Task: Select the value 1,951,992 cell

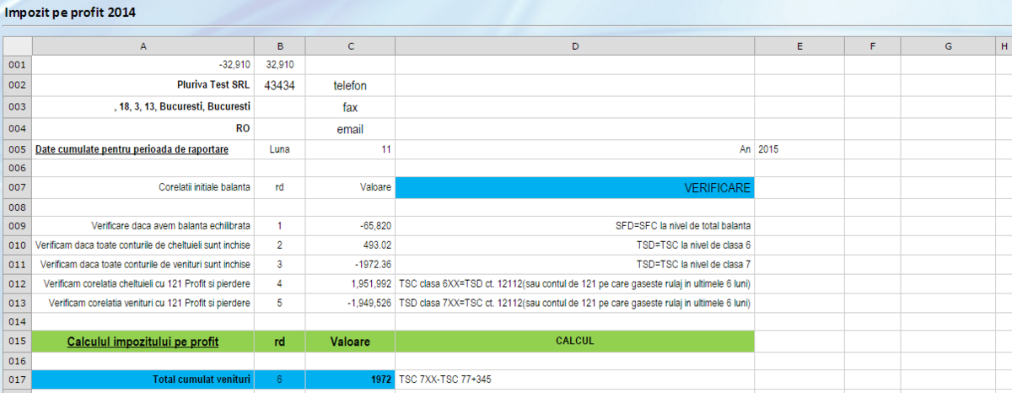Action: tap(350, 283)
